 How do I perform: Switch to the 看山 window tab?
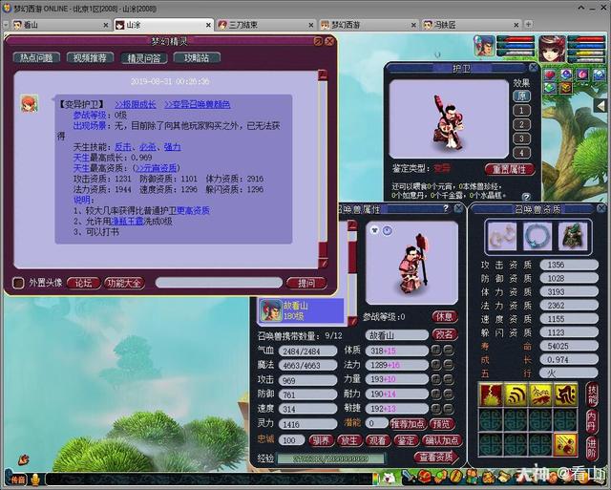click(60, 25)
